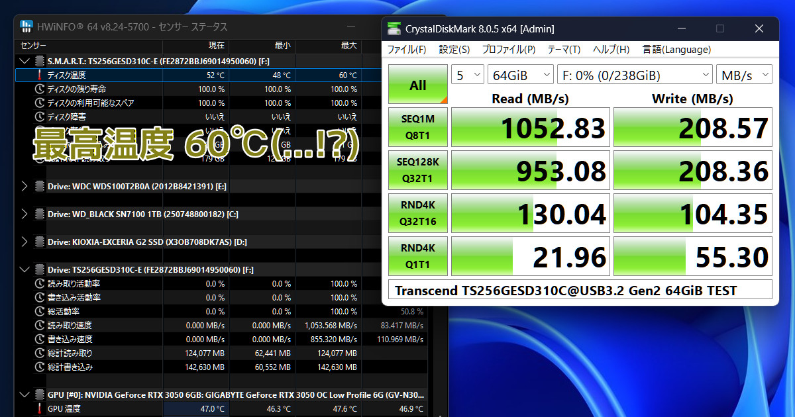Click the GPU temperature thermometer icon
Image resolution: width=795 pixels, height=417 pixels.
click(40, 409)
